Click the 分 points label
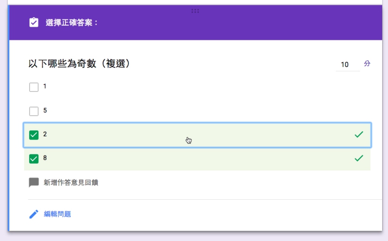 pos(367,64)
